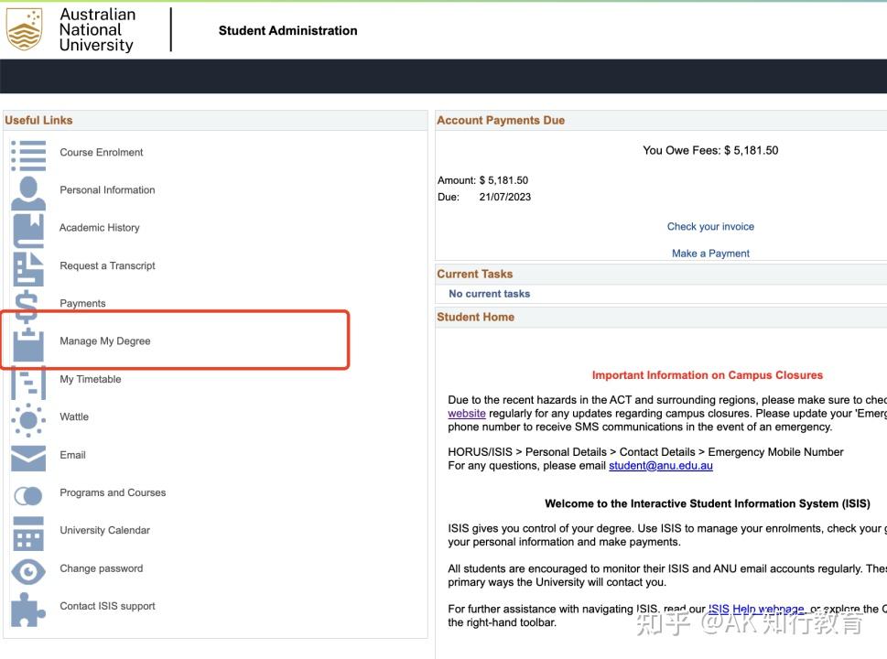Open the Course Enrolment text link

[x=102, y=152]
